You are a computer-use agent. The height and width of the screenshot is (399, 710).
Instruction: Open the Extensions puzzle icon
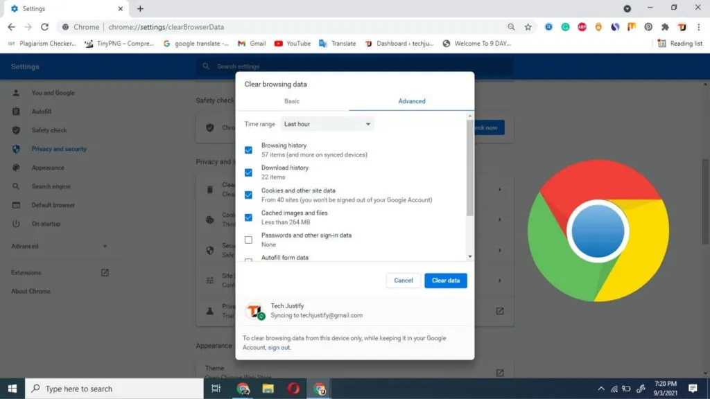pyautogui.click(x=665, y=27)
